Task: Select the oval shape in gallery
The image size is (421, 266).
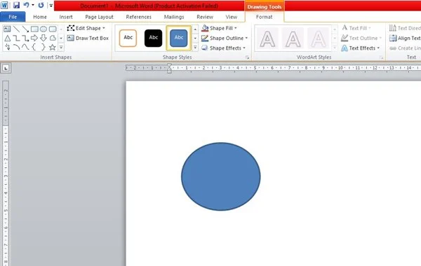Action: pyautogui.click(x=44, y=29)
